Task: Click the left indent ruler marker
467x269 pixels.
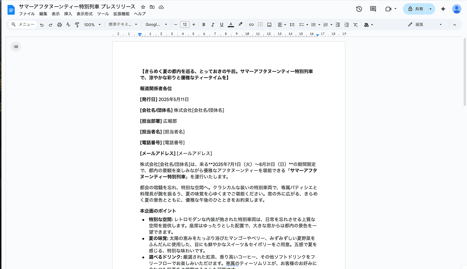Action: 140,34
